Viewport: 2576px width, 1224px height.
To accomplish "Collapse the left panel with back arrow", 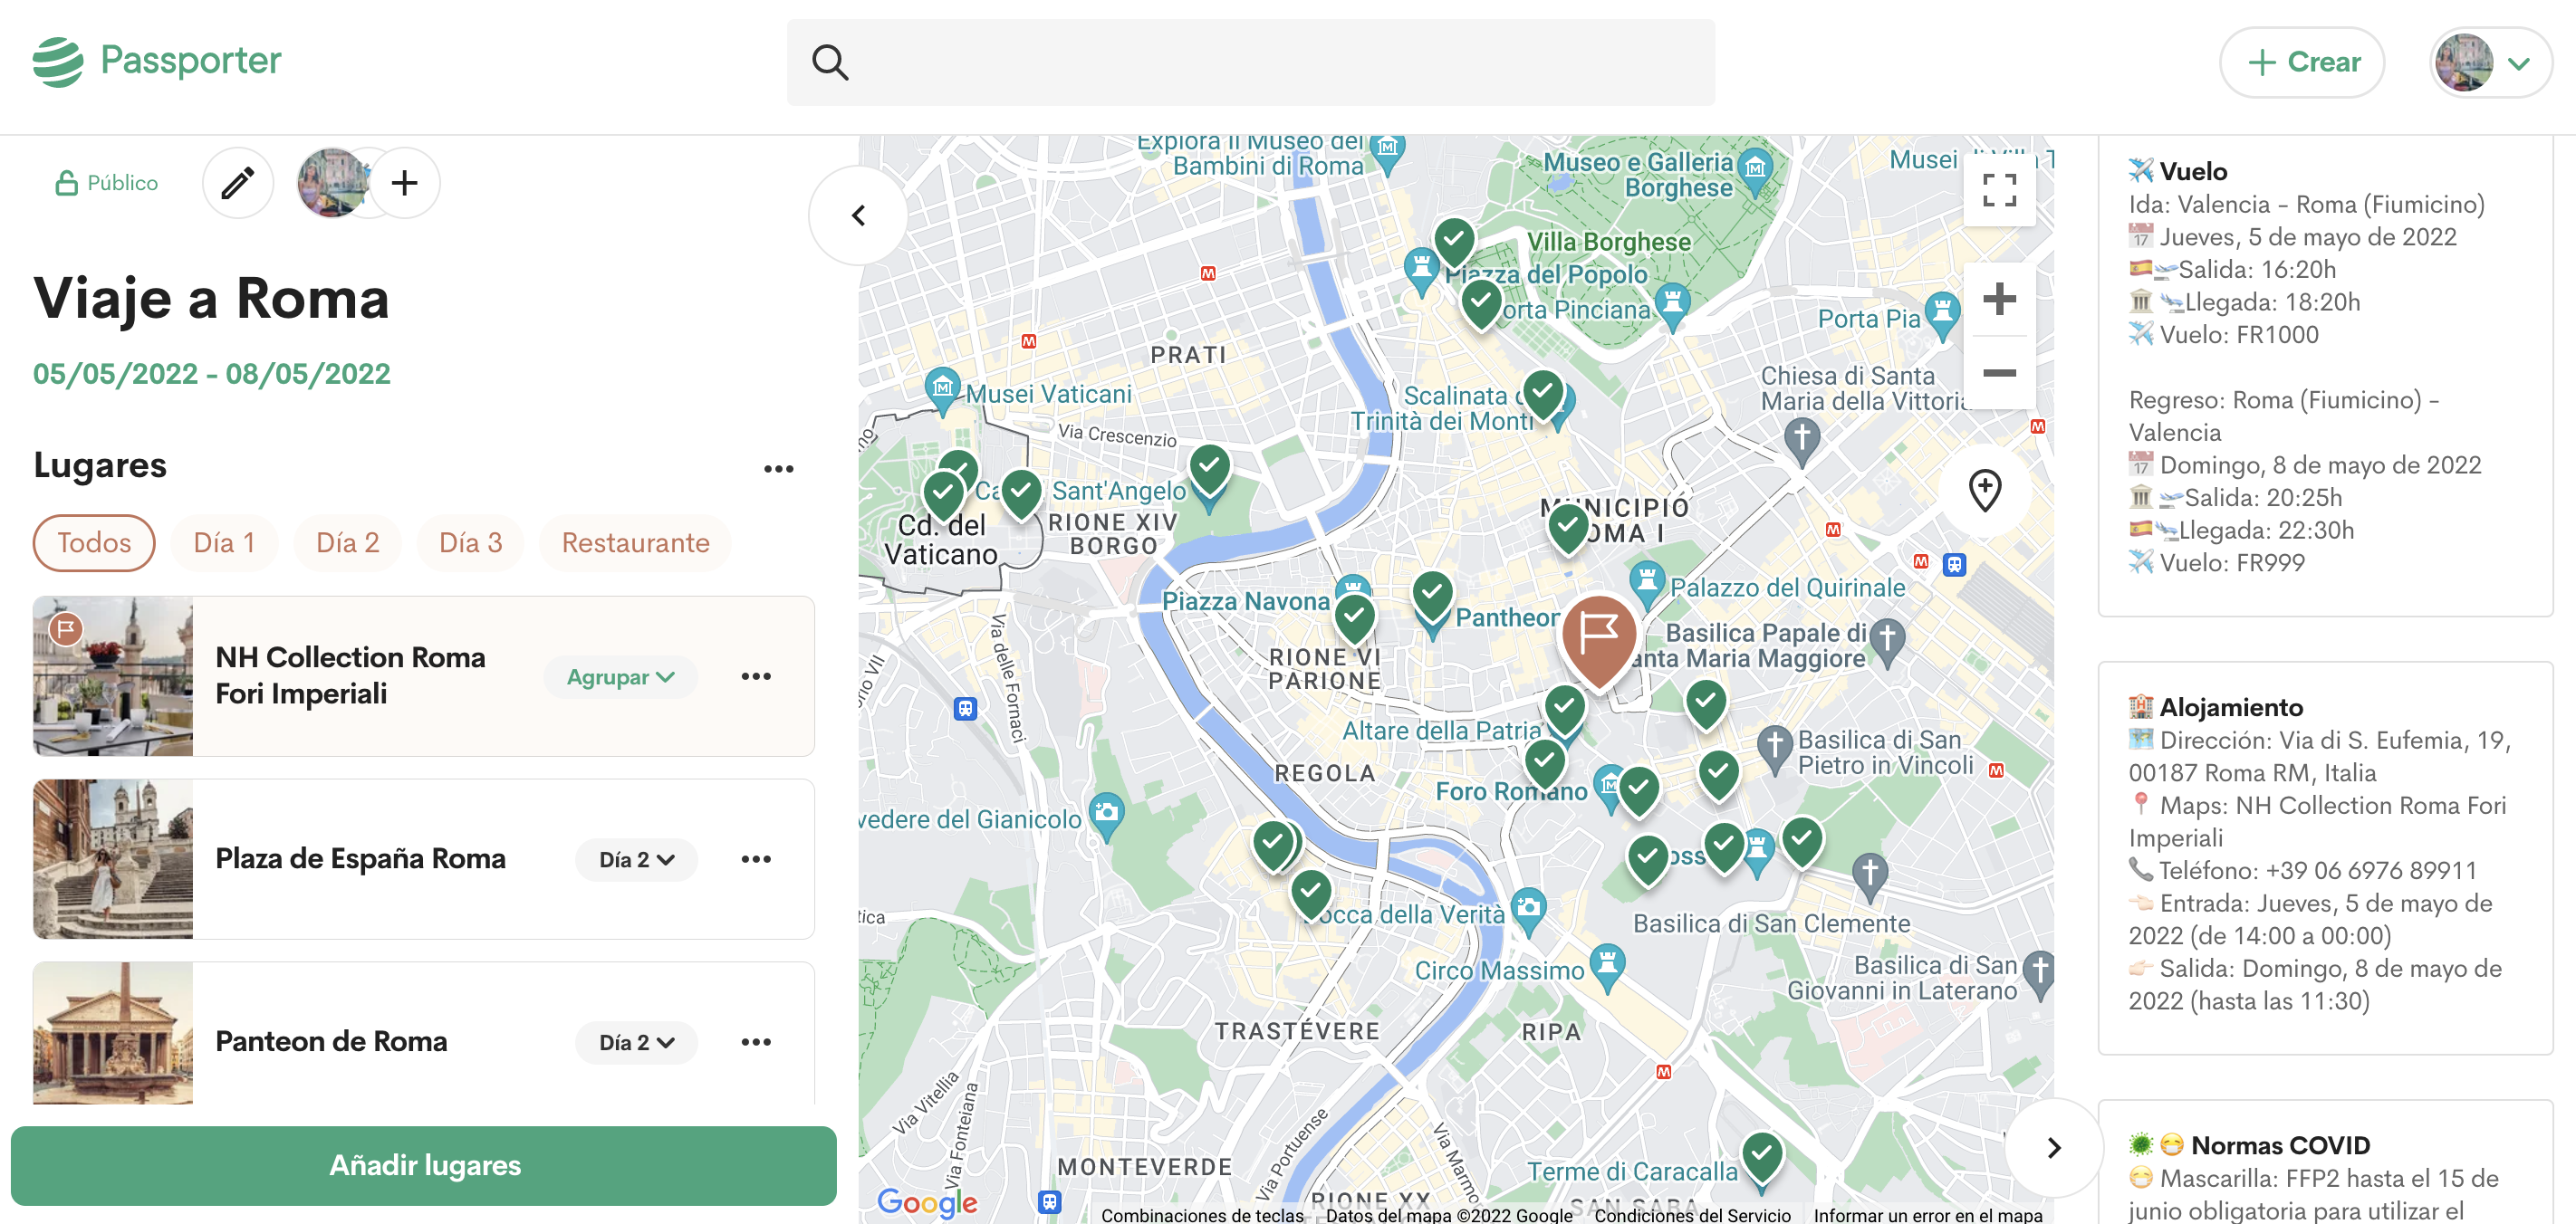I will 858,215.
